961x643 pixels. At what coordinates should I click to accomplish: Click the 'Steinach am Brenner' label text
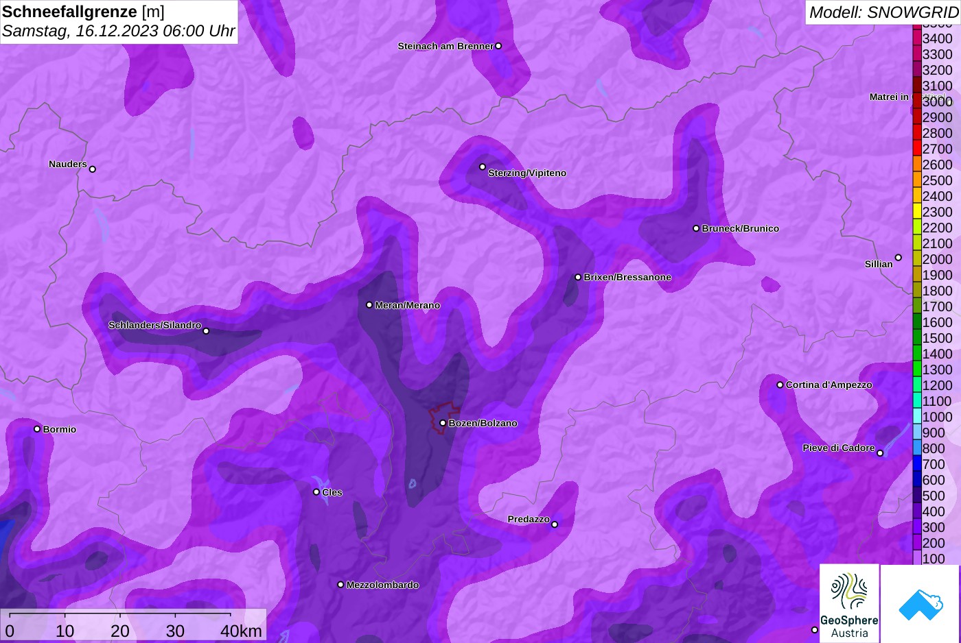click(445, 46)
